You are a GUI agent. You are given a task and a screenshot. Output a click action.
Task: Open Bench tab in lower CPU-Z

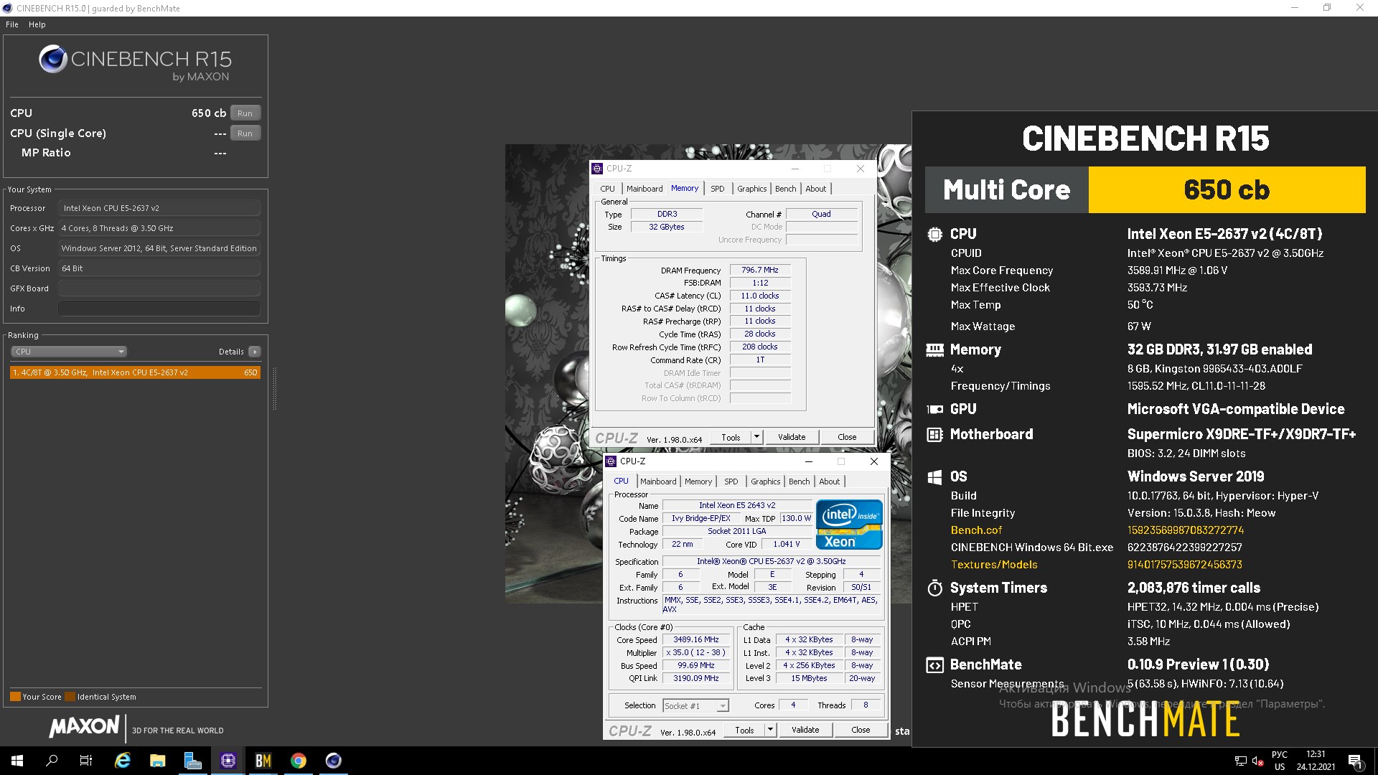[x=800, y=482]
